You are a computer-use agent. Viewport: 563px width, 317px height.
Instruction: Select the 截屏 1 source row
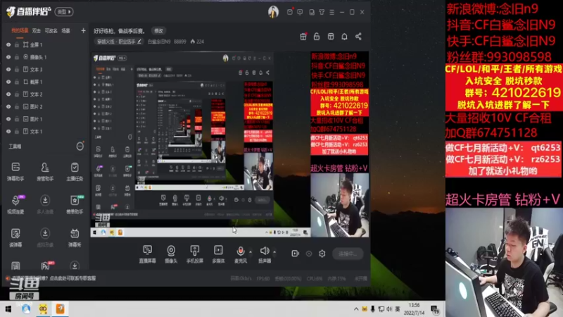click(45, 82)
